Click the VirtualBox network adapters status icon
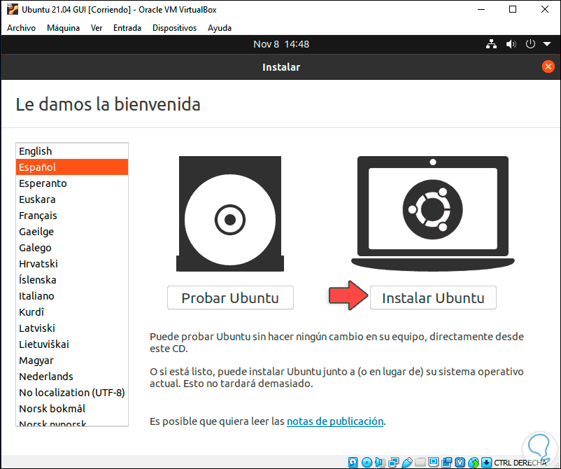 coord(394,462)
